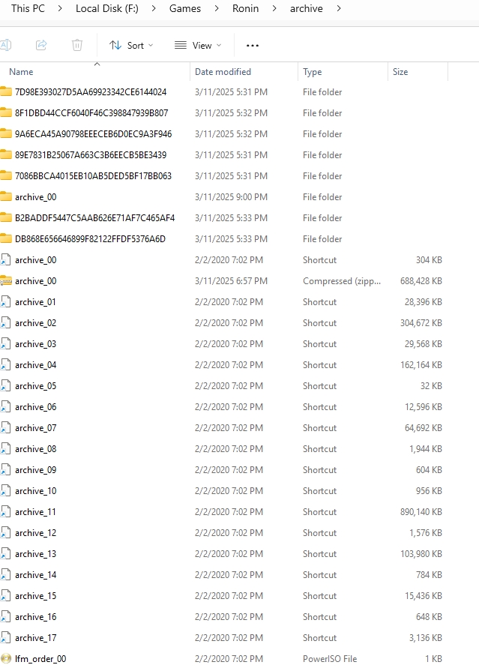Select folder icon of B2BADDF5447C5AAB626E71AF7C465AF4

(6, 217)
